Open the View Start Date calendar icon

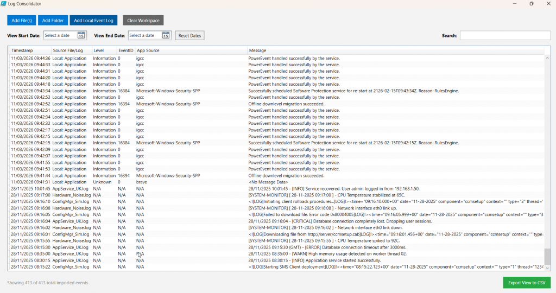(81, 36)
